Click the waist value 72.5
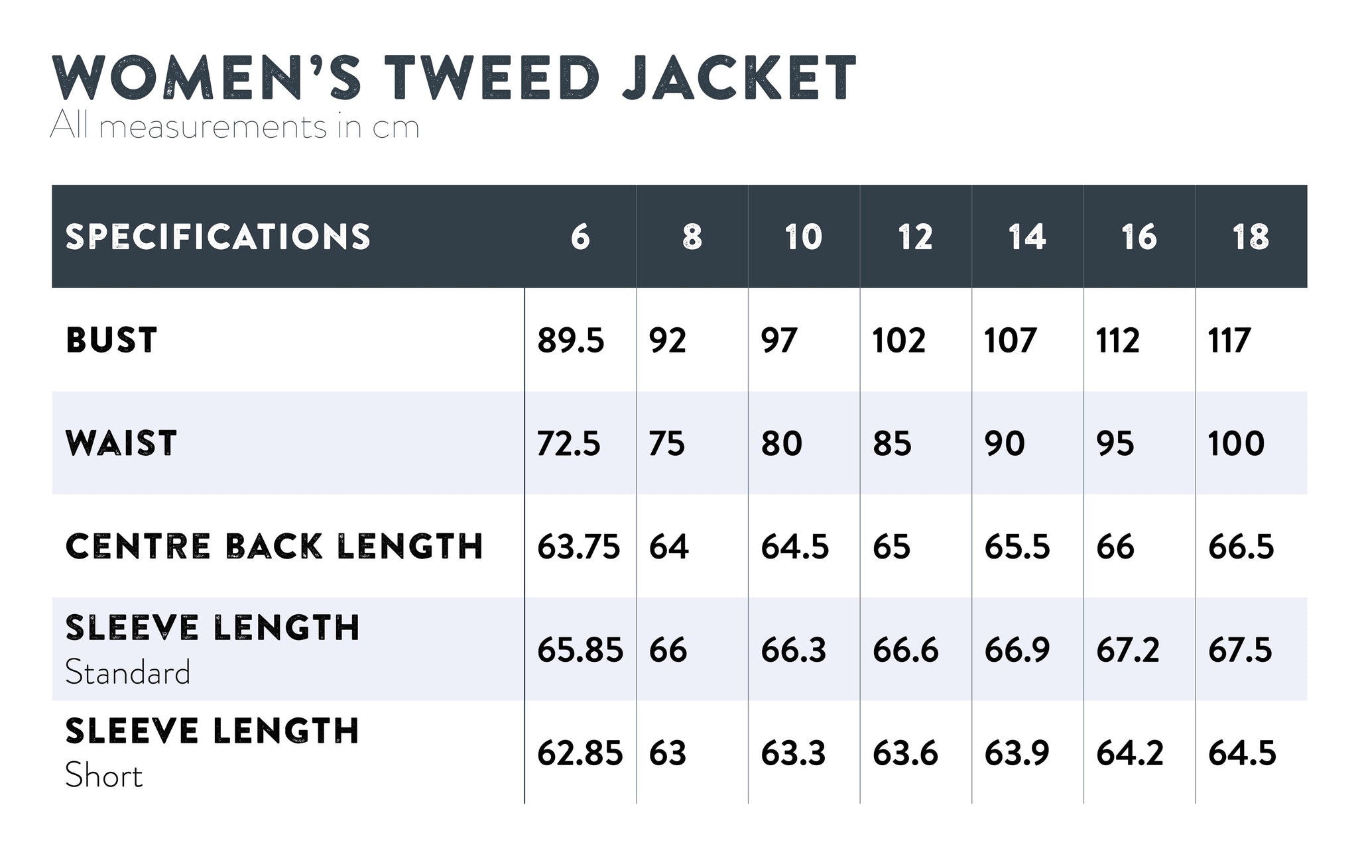This screenshot has height=852, width=1358. tap(568, 444)
